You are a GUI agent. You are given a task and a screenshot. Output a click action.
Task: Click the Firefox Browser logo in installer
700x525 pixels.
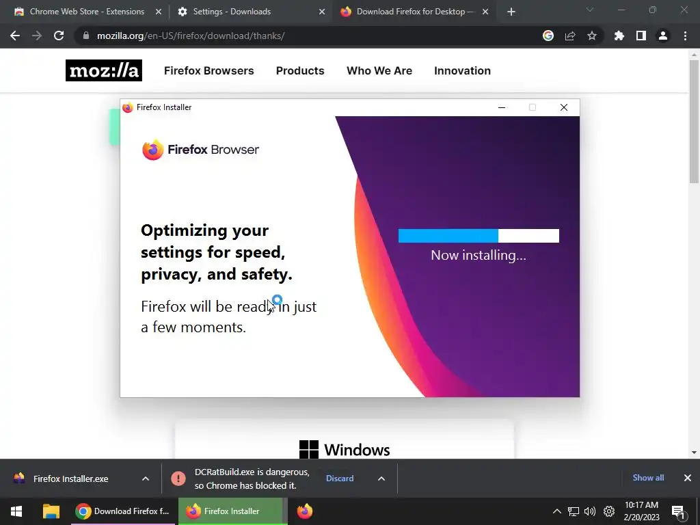point(200,150)
